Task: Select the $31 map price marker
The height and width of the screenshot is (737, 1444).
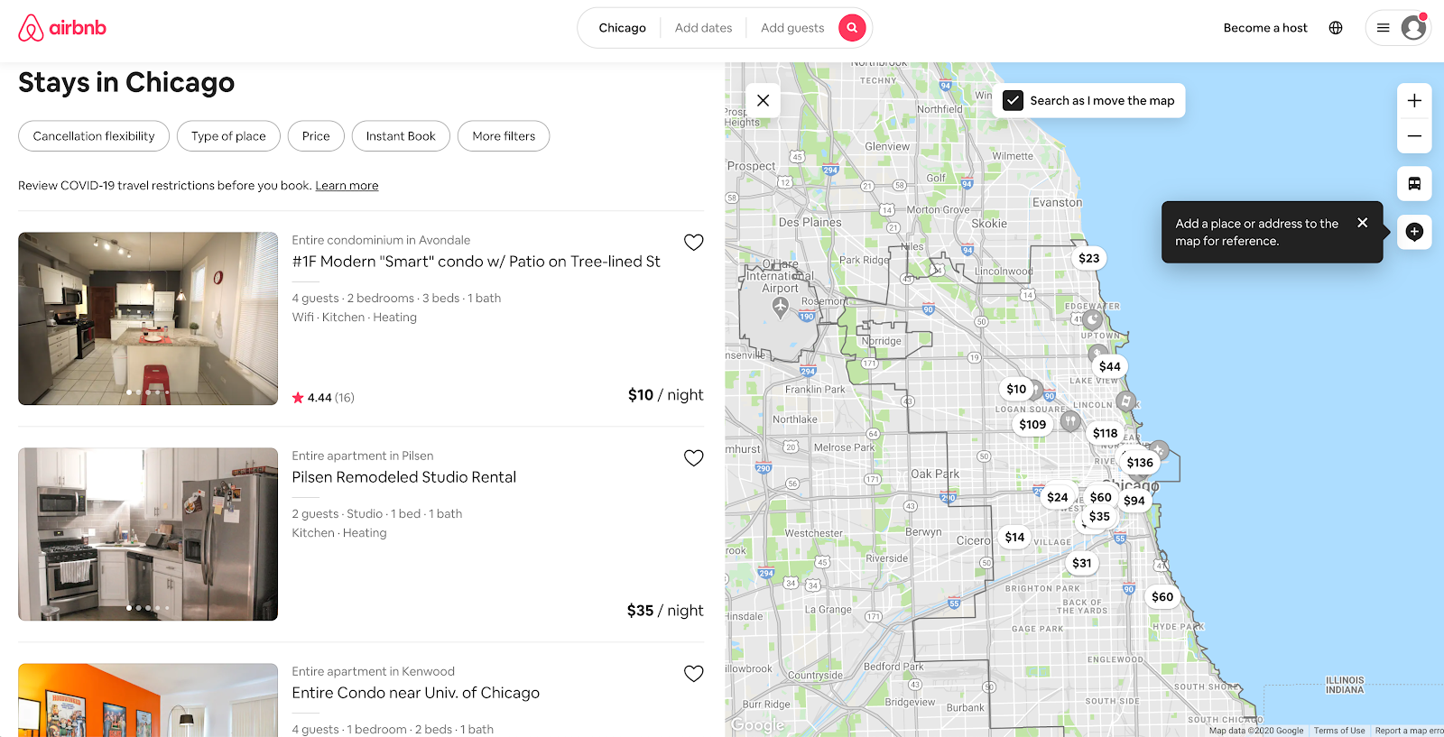Action: click(1082, 563)
